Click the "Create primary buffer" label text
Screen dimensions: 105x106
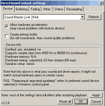point(24,34)
